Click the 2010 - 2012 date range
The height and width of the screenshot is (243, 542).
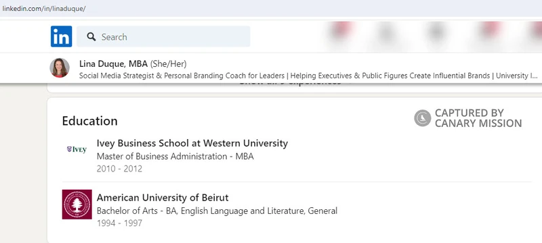(x=119, y=169)
